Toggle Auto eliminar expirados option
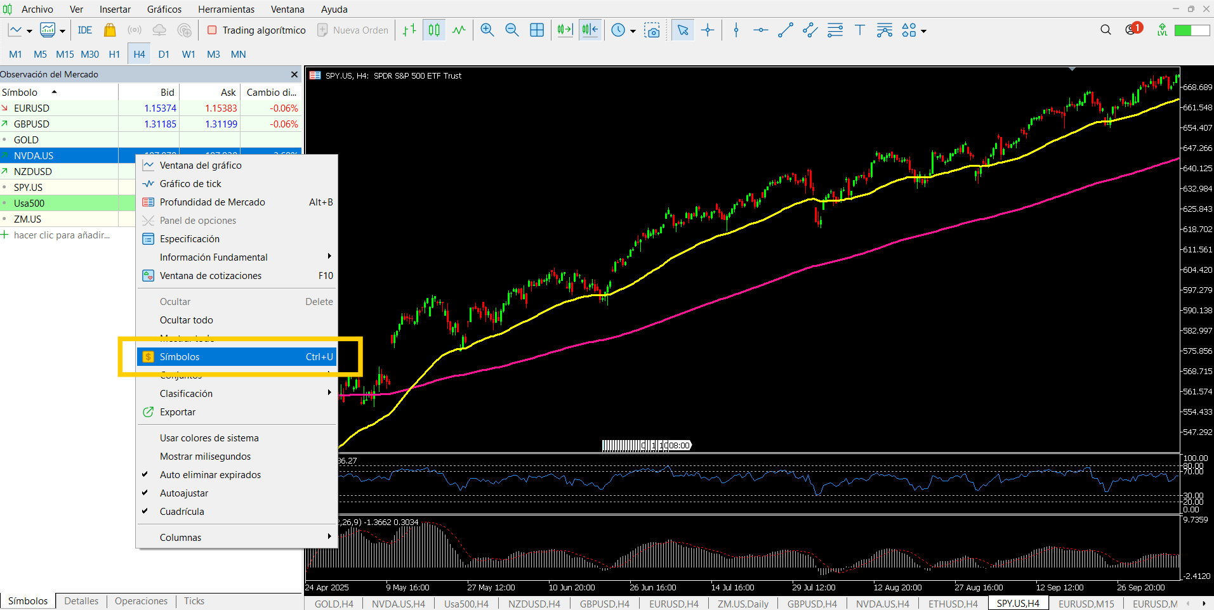This screenshot has height=610, width=1214. (x=210, y=475)
